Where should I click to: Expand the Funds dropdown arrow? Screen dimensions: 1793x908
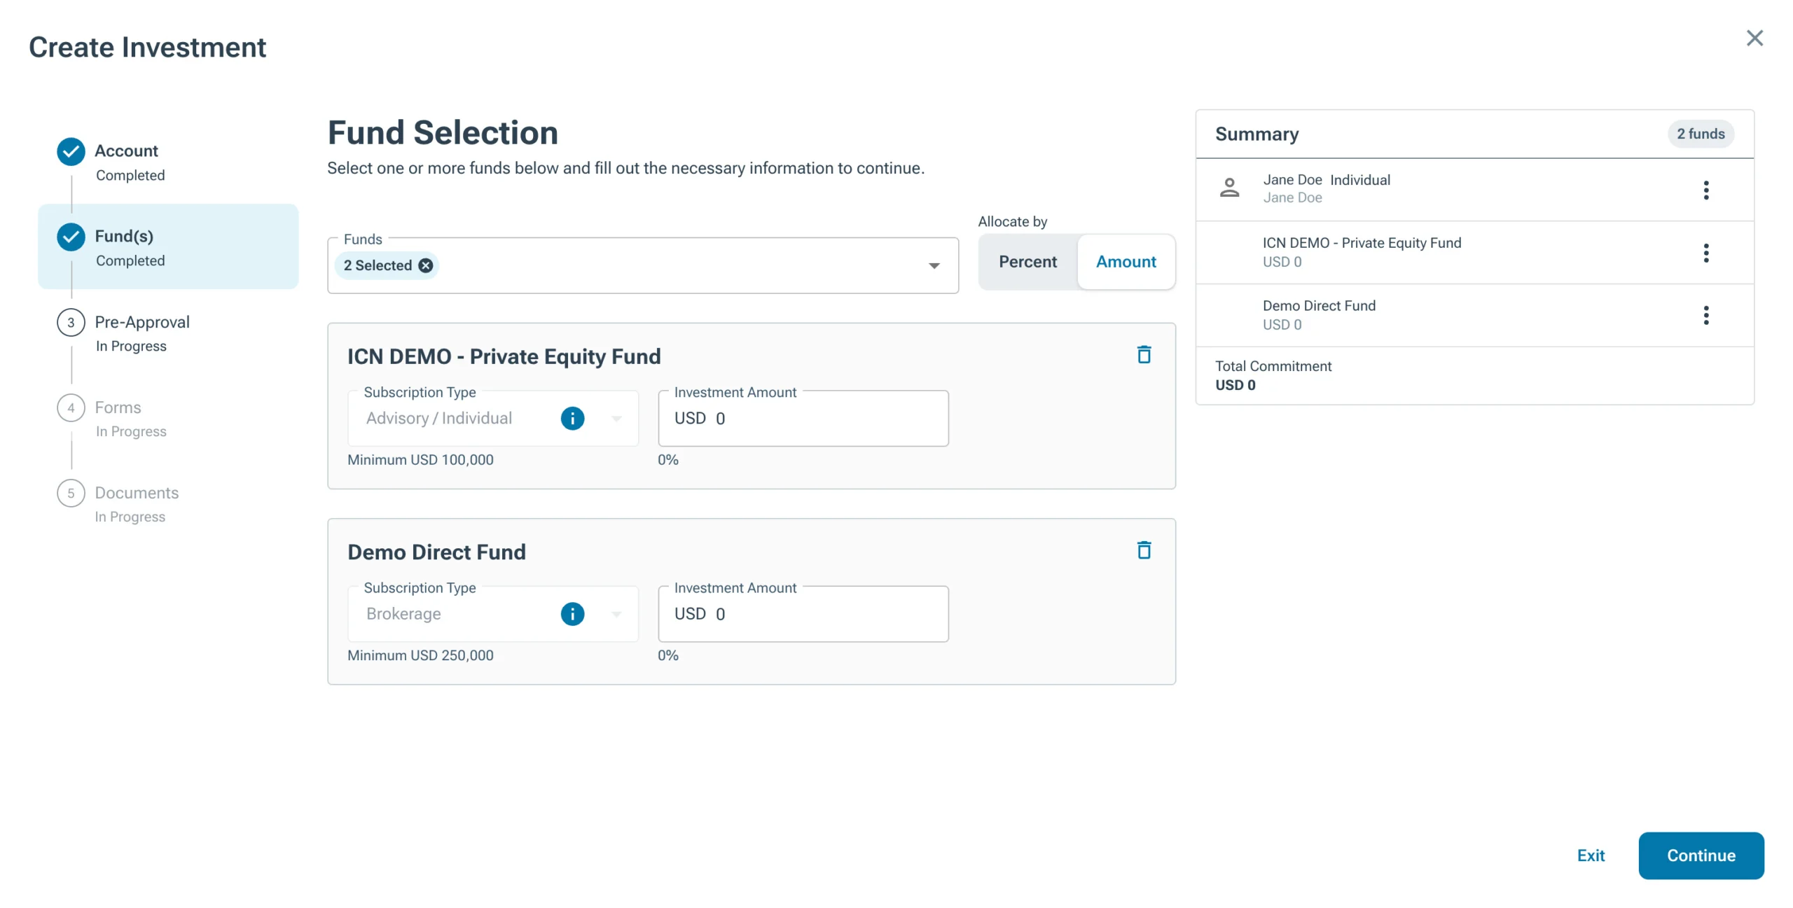coord(934,265)
